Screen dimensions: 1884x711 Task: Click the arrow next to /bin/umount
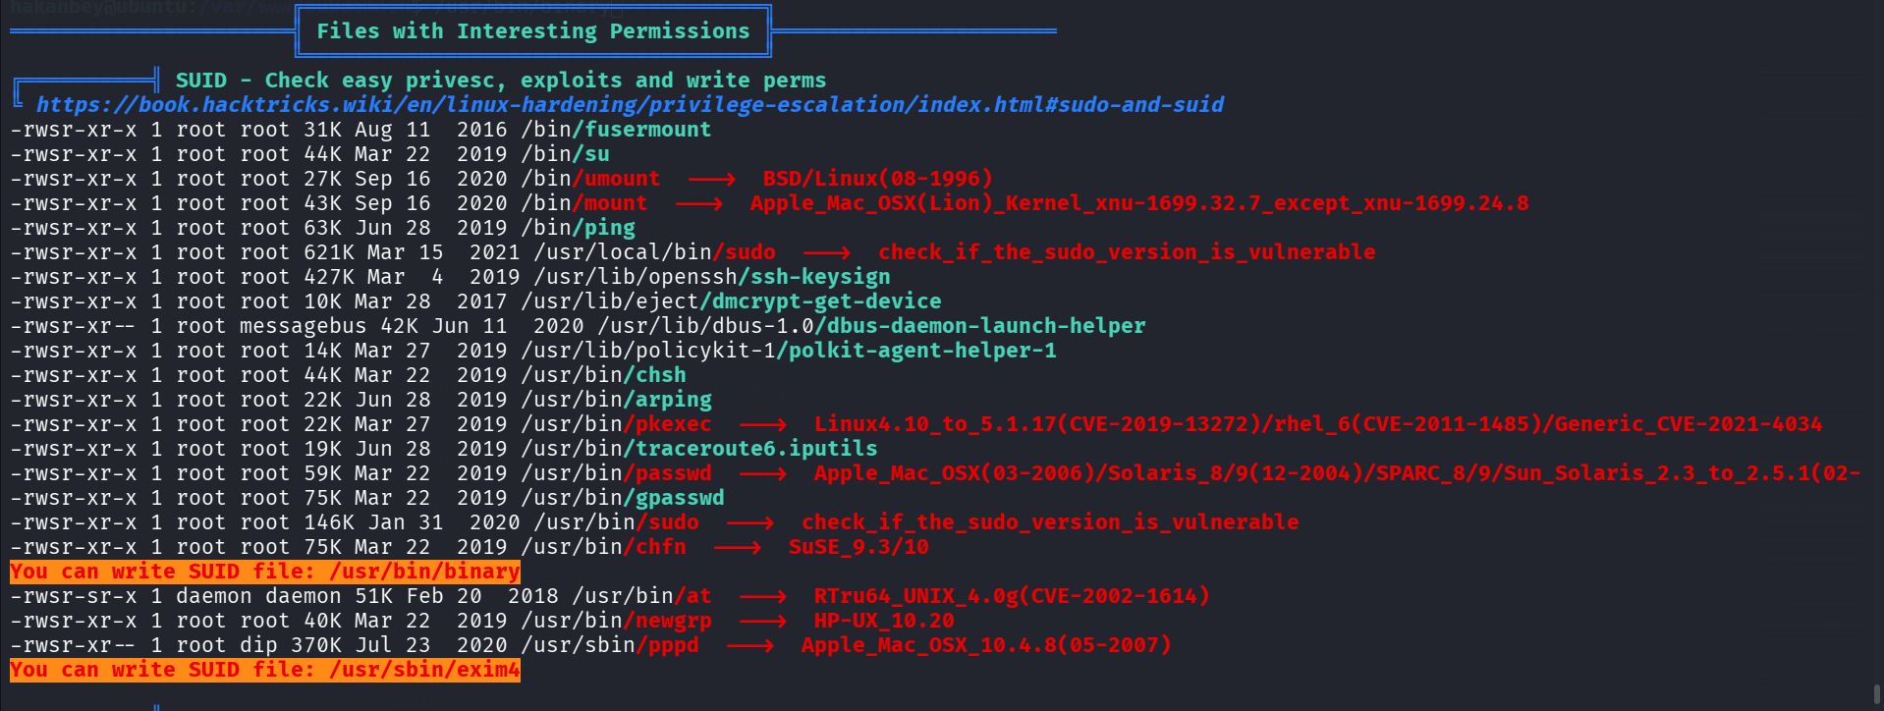[711, 180]
